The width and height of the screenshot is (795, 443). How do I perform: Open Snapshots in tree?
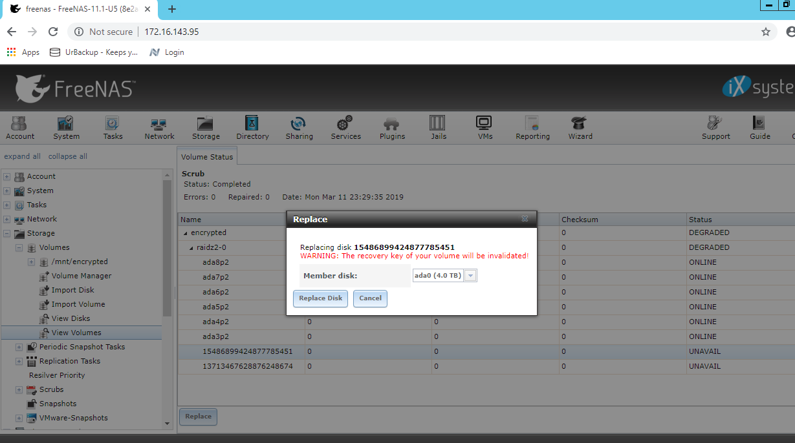[x=58, y=404]
